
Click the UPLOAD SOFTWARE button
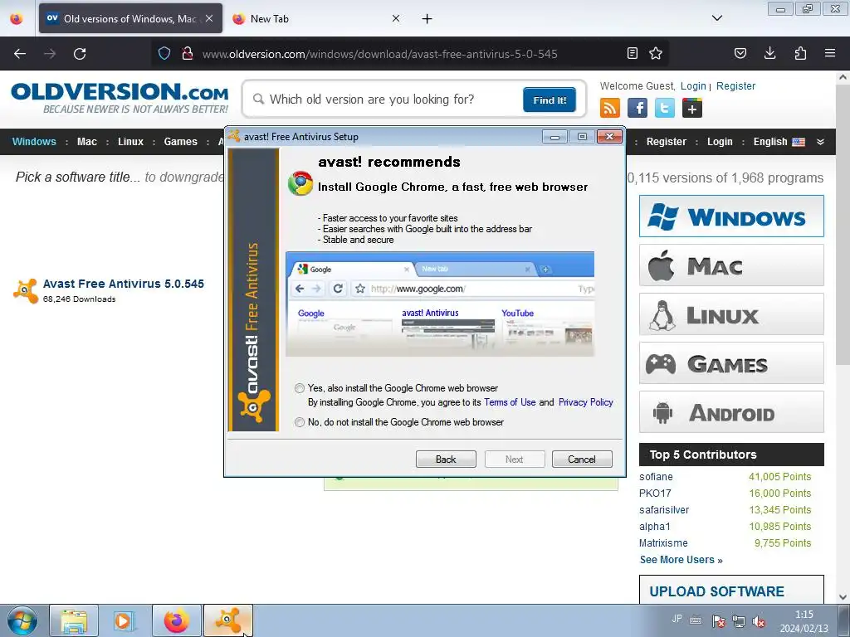(x=731, y=590)
